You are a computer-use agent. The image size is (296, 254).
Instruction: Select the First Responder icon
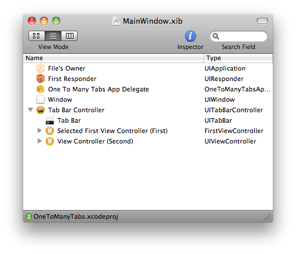pos(41,79)
